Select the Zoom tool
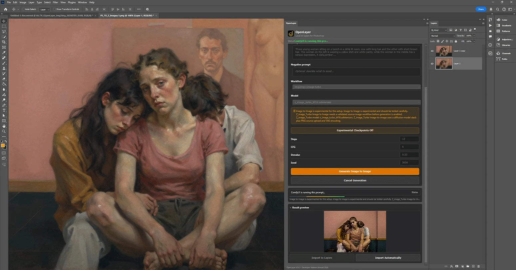516x270 pixels. tap(4, 131)
